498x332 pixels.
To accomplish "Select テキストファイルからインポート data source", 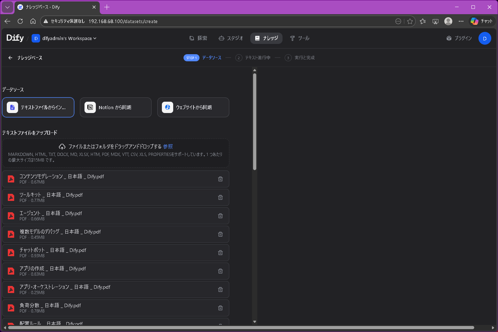I will [38, 107].
